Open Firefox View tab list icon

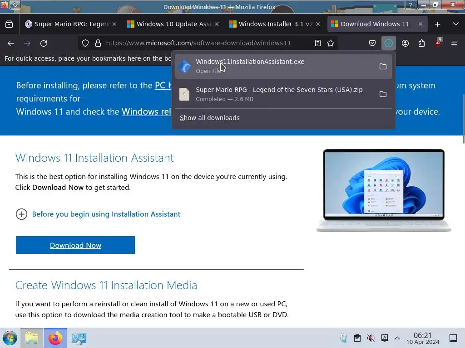coord(9,24)
